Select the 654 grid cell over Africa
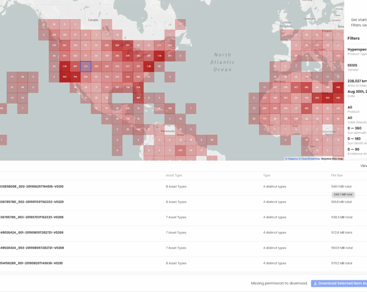This screenshot has height=292, width=367. (x=317, y=98)
